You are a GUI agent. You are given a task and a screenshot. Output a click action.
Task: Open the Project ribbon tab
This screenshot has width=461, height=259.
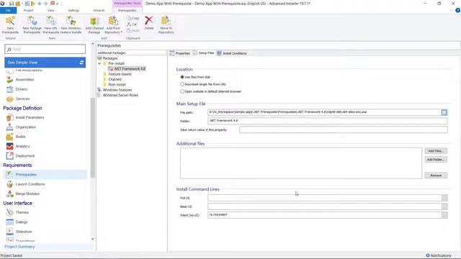point(29,10)
